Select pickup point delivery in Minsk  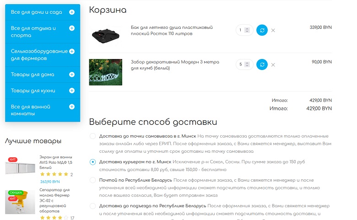[x=93, y=136]
